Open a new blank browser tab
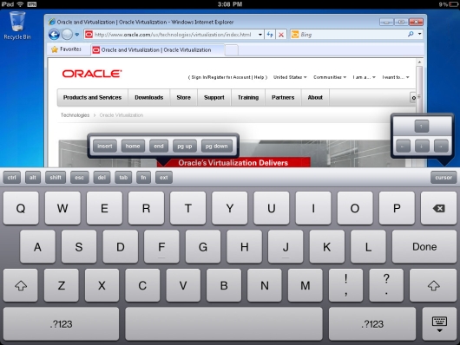Screen dimensions: 460x345 (232, 50)
